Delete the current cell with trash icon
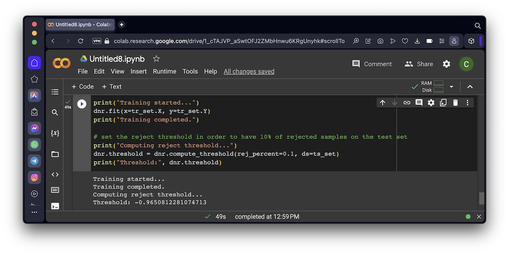This screenshot has width=509, height=254. point(455,103)
